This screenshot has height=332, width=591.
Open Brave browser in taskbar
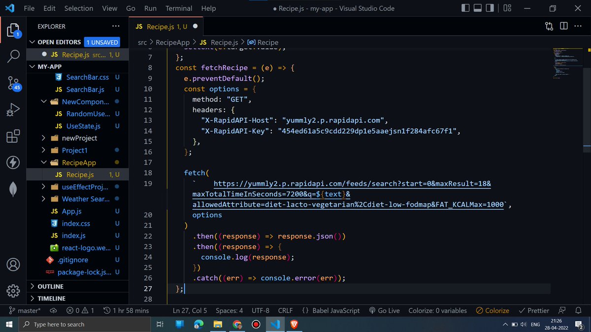[294, 324]
